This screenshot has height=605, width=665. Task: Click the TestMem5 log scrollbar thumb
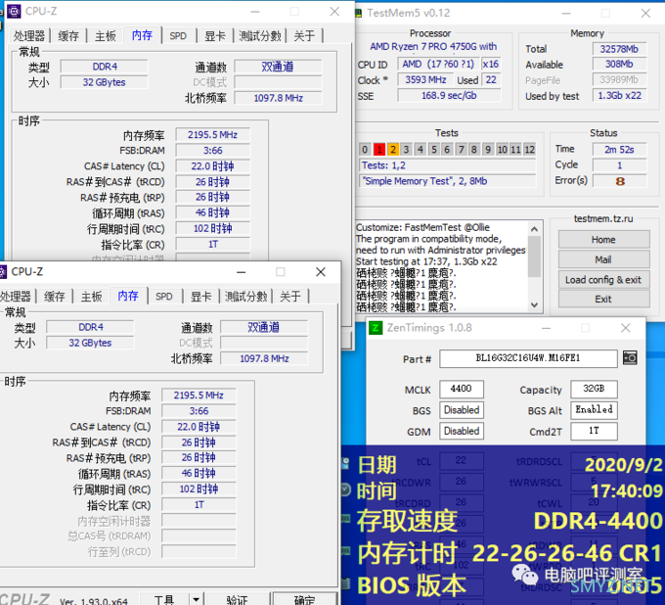coord(535,256)
